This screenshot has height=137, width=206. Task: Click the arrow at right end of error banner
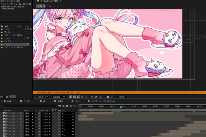pos(204,93)
